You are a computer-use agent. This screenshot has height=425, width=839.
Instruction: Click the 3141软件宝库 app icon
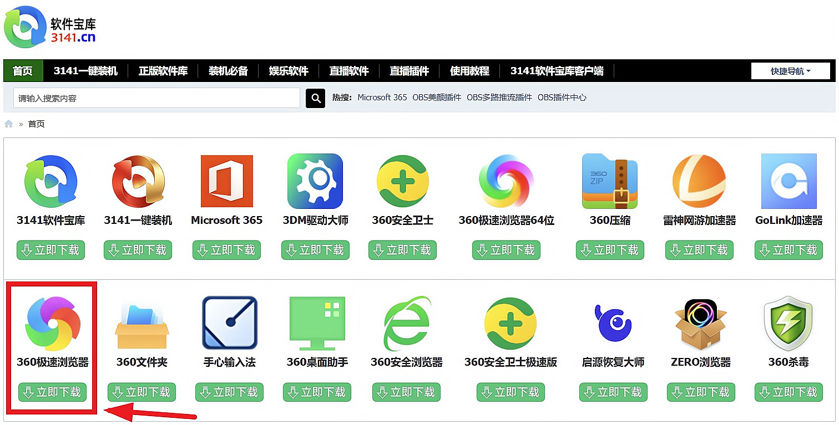coord(50,182)
